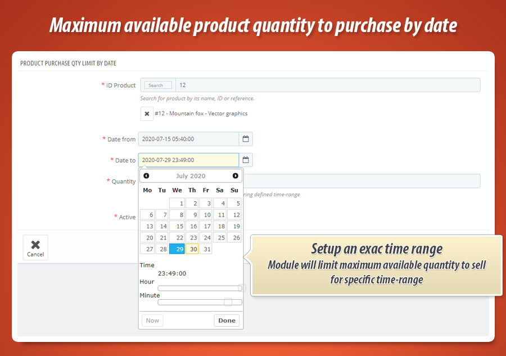The height and width of the screenshot is (356, 506).
Task: Click the Date to input field
Action: (188, 160)
